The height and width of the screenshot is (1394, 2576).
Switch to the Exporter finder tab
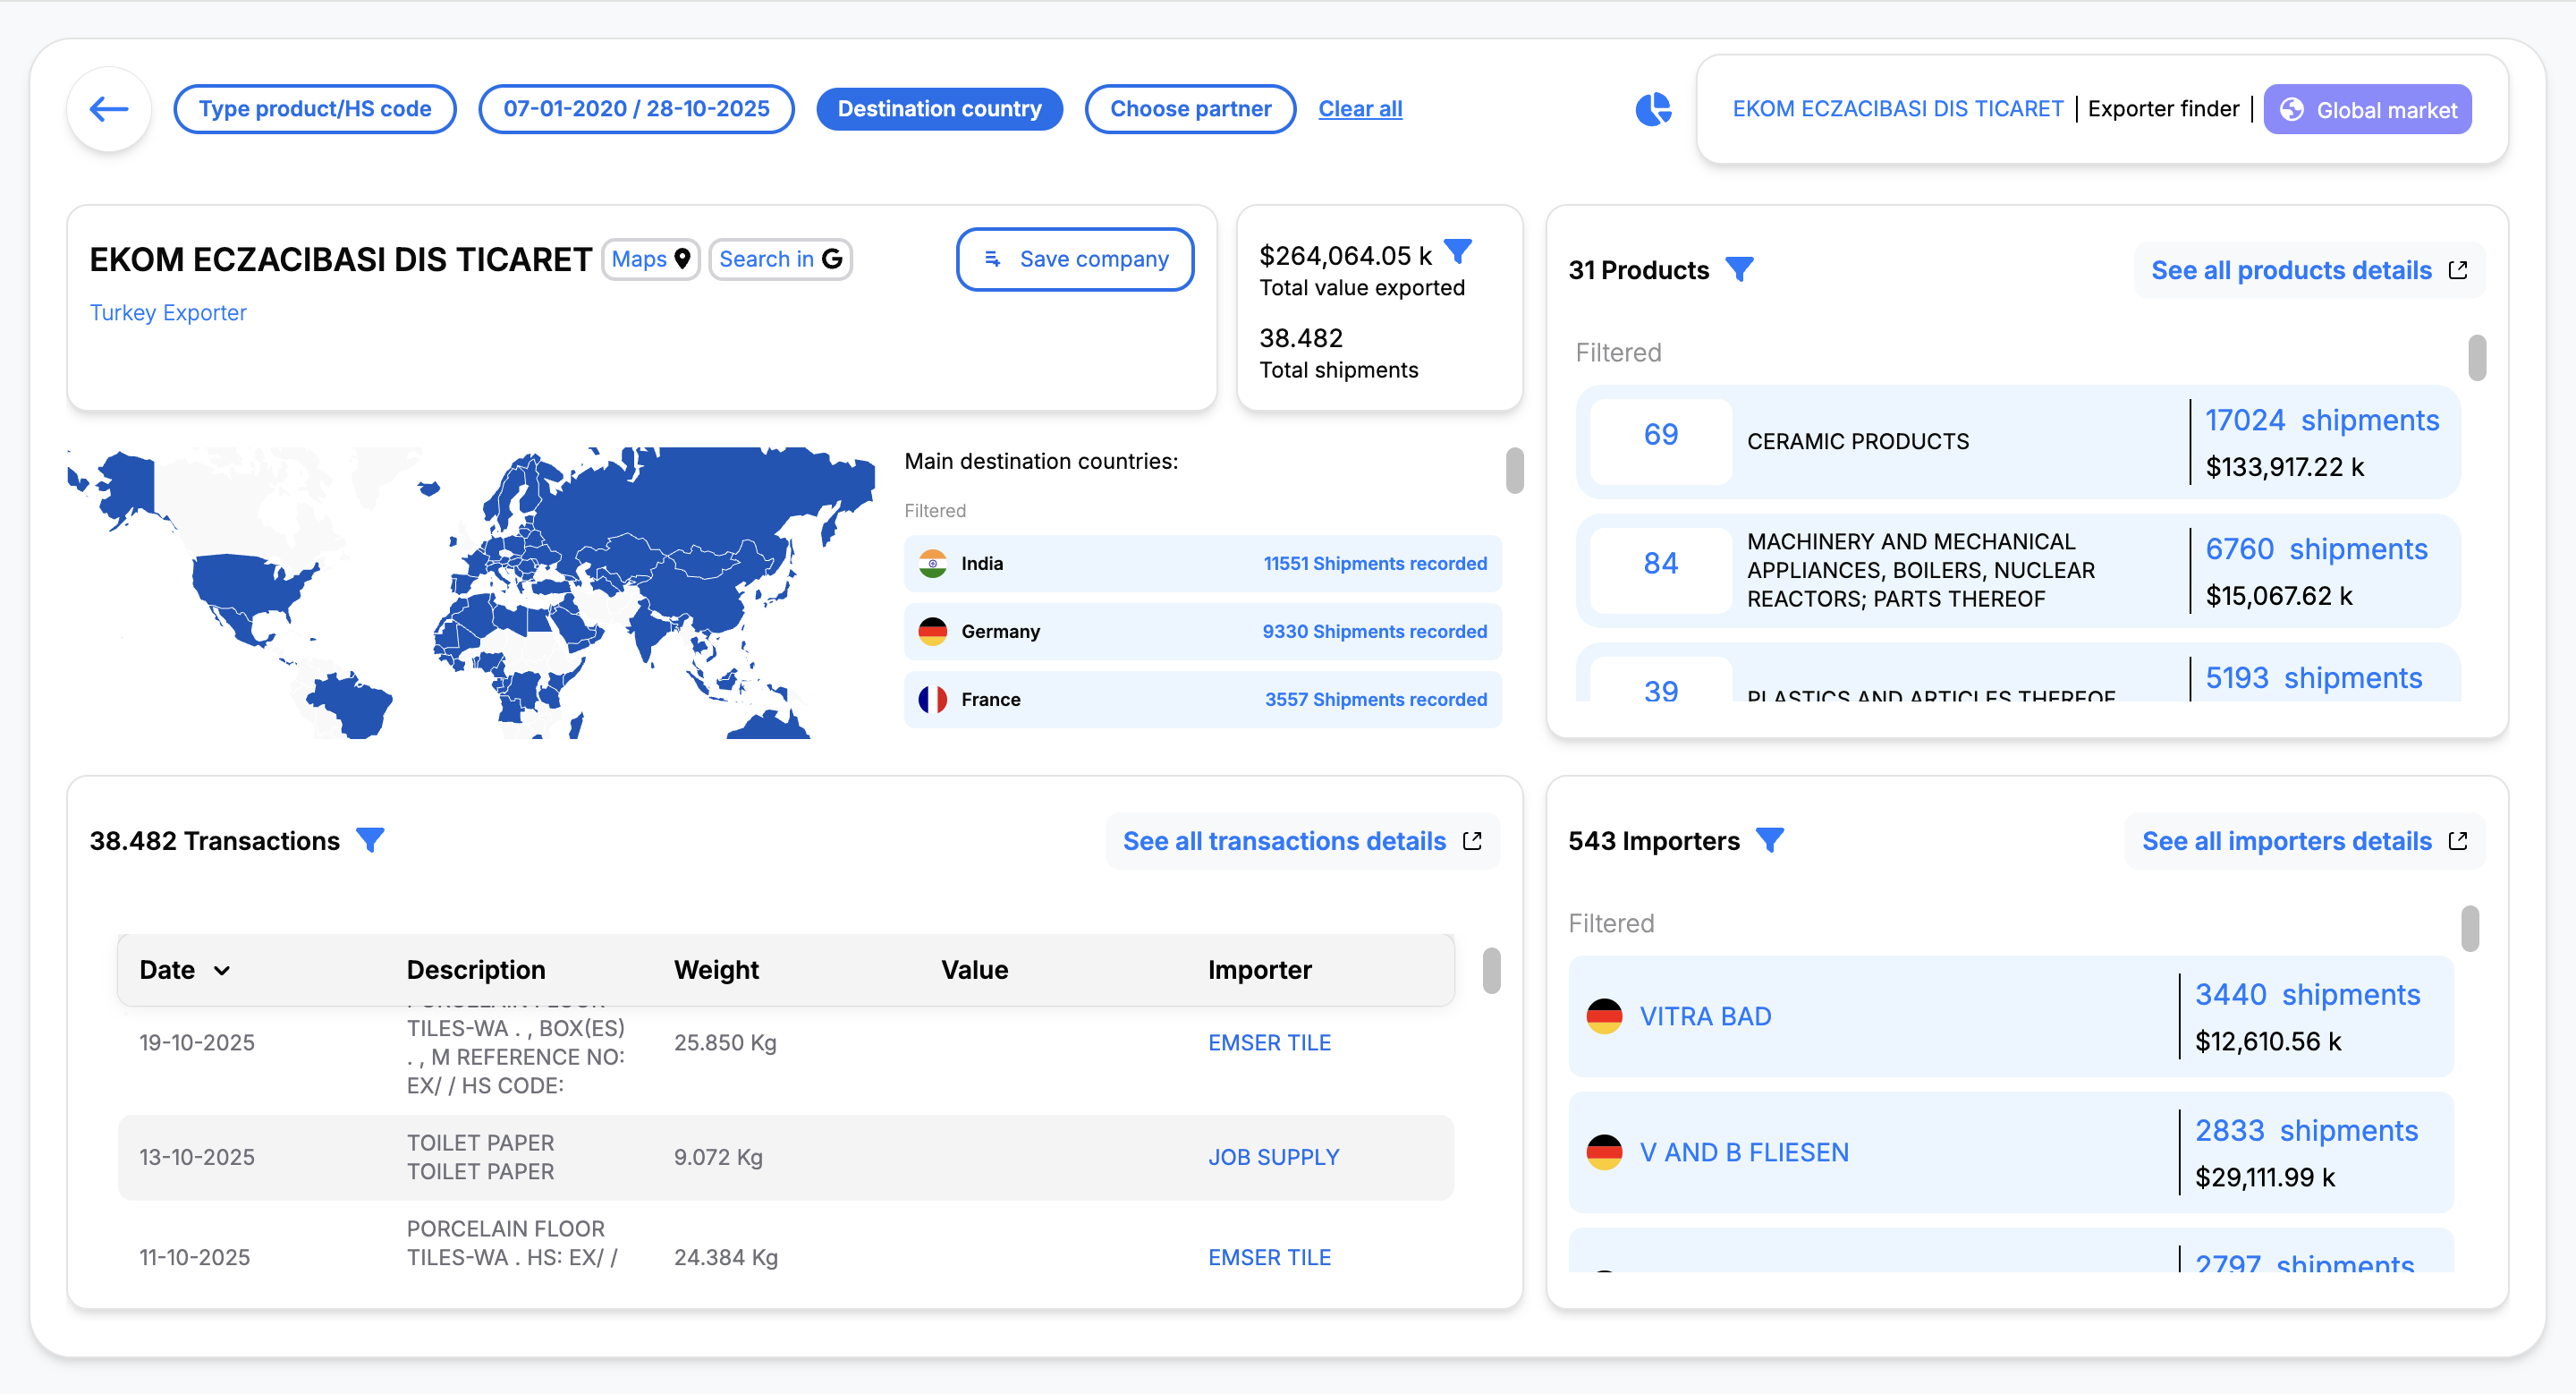point(2162,109)
